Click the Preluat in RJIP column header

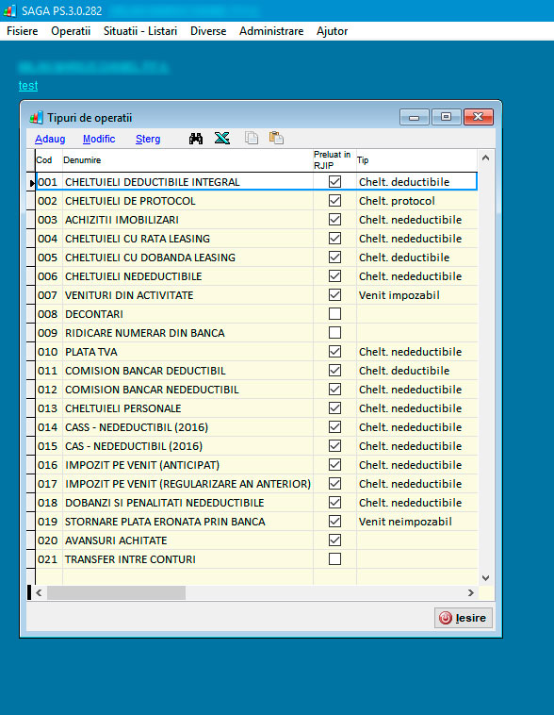point(334,160)
